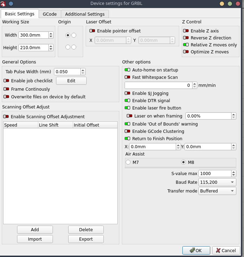244x257 pixels.
Task: Enable Fast Whitespace Scan
Action: click(x=127, y=77)
